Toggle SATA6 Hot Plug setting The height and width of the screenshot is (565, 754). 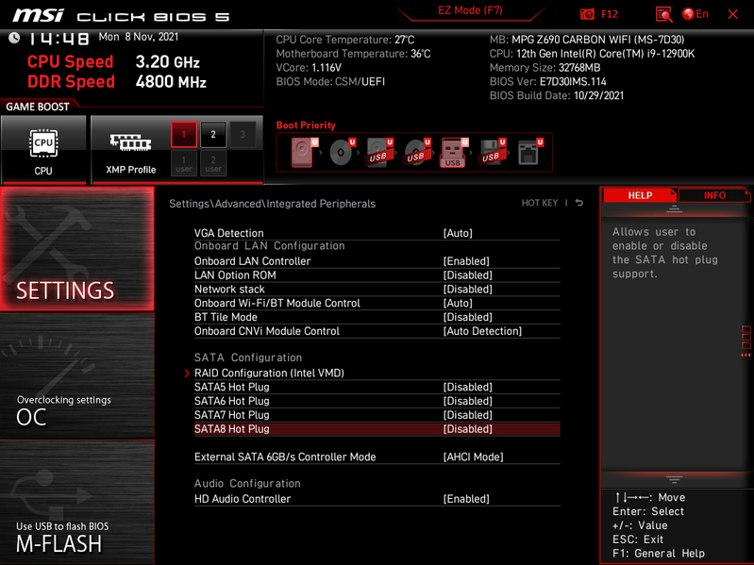click(x=377, y=401)
